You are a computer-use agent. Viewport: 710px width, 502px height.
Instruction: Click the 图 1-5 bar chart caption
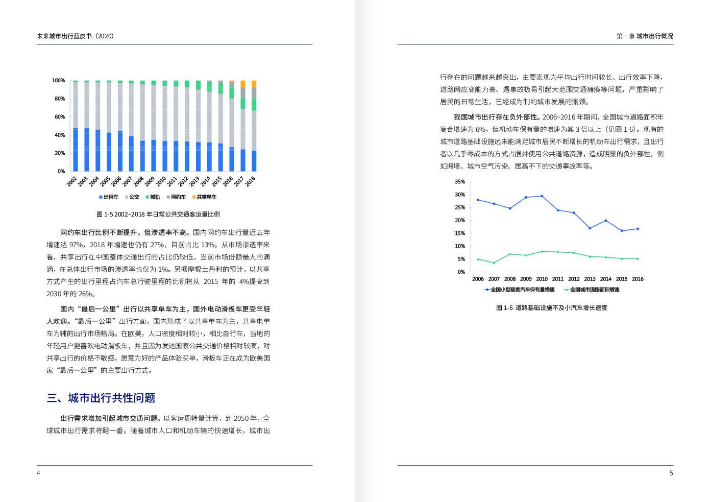(158, 214)
